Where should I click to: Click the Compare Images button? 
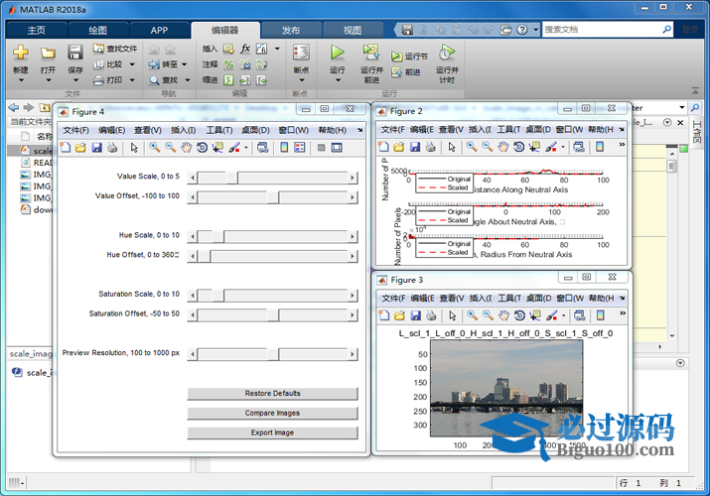pos(272,413)
